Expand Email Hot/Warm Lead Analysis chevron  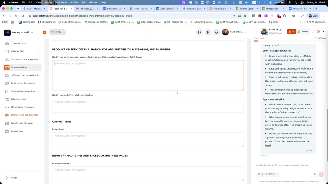39,91
